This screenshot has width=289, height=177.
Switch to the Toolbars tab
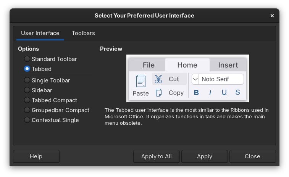[83, 33]
